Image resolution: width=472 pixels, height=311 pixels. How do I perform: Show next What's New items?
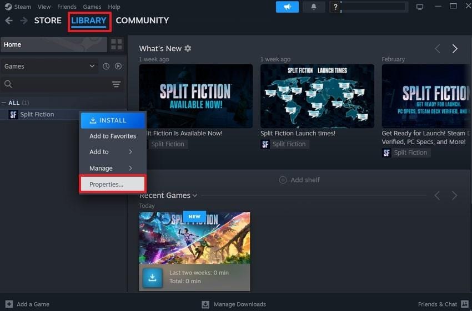click(x=455, y=49)
